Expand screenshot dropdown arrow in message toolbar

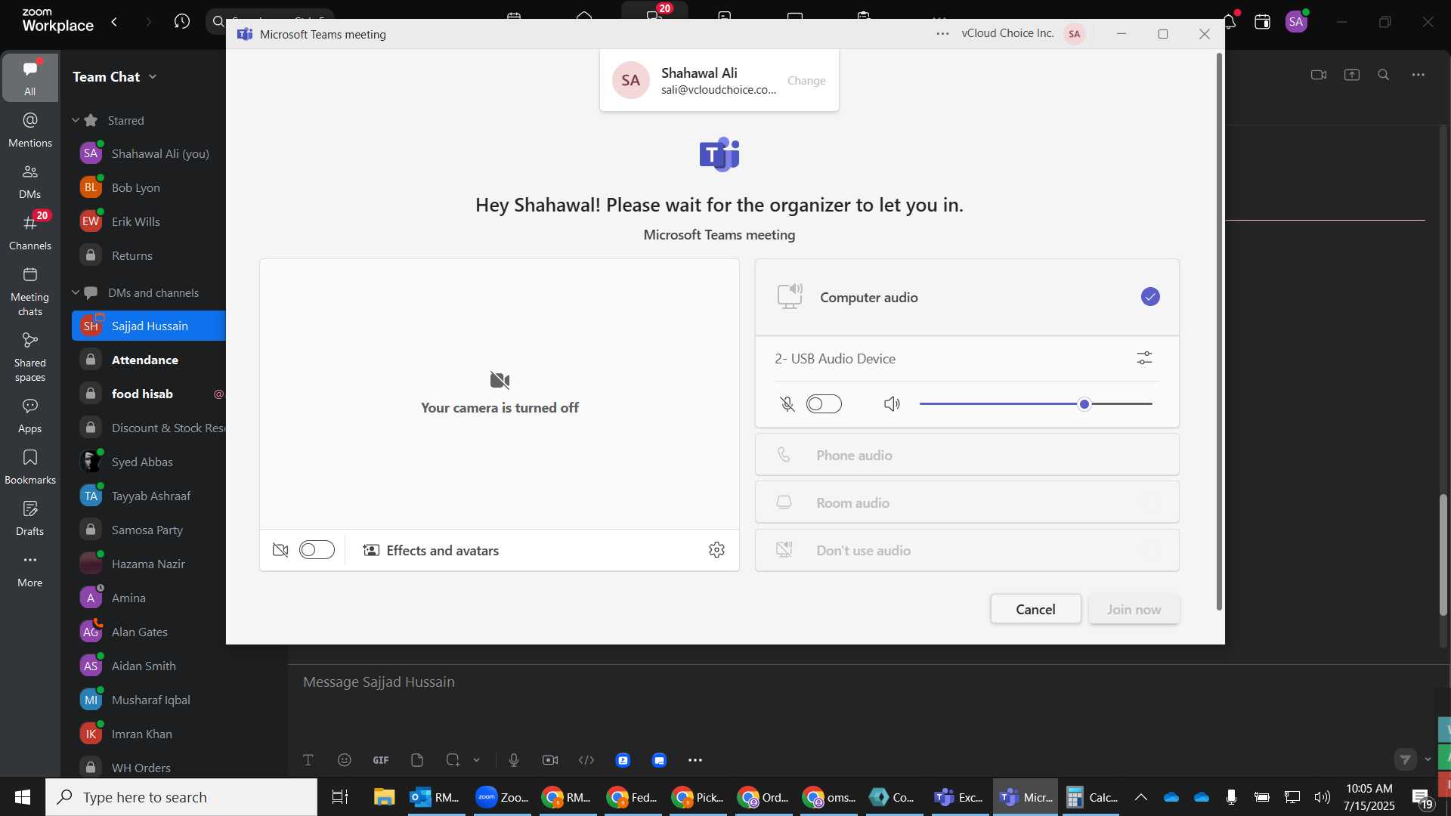coord(477,760)
